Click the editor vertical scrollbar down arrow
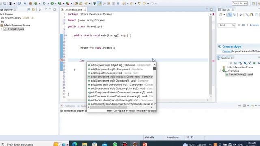 point(210,97)
